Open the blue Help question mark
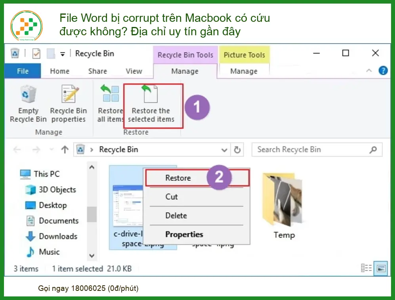Screen dimensions: 395x300 click(x=383, y=71)
